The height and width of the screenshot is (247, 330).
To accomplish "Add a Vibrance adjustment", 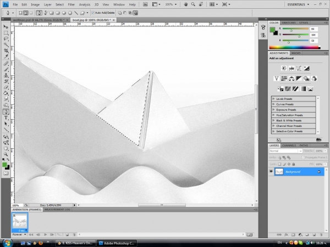I will pos(276,78).
